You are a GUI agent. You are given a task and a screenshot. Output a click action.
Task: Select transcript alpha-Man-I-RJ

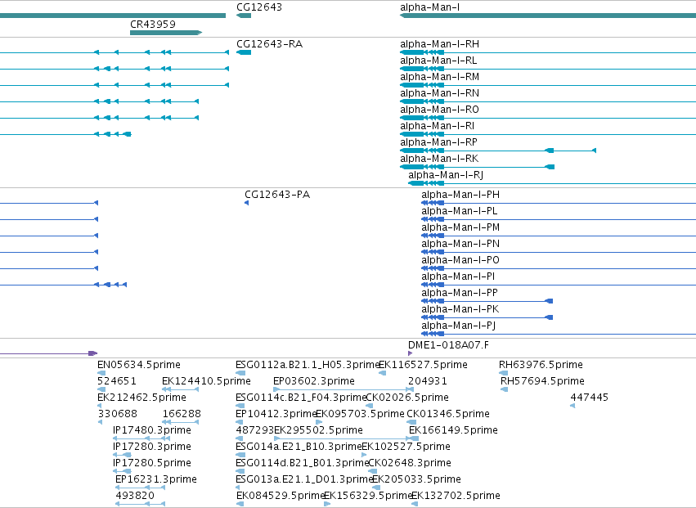[446, 175]
